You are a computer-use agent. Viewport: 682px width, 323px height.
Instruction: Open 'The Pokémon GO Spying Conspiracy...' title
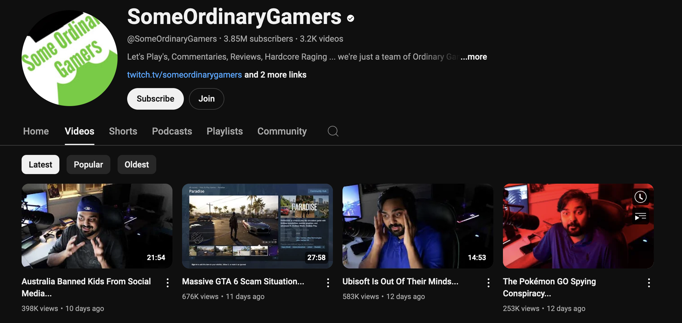click(x=549, y=287)
